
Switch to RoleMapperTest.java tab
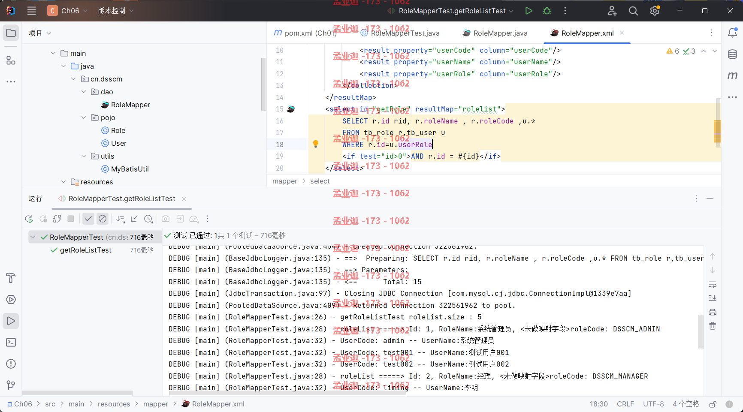pyautogui.click(x=400, y=33)
